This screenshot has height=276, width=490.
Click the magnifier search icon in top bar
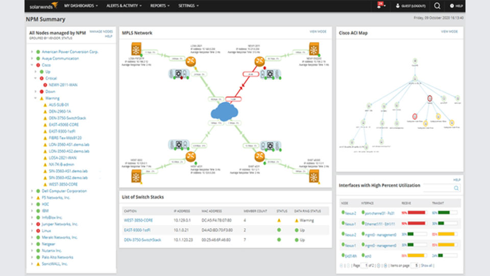click(437, 6)
